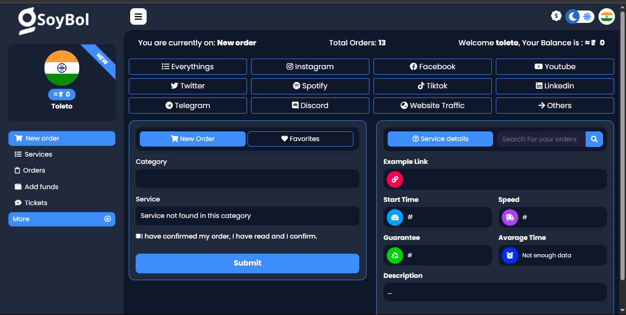Click the hamburger menu icon
The width and height of the screenshot is (626, 315).
tap(138, 17)
